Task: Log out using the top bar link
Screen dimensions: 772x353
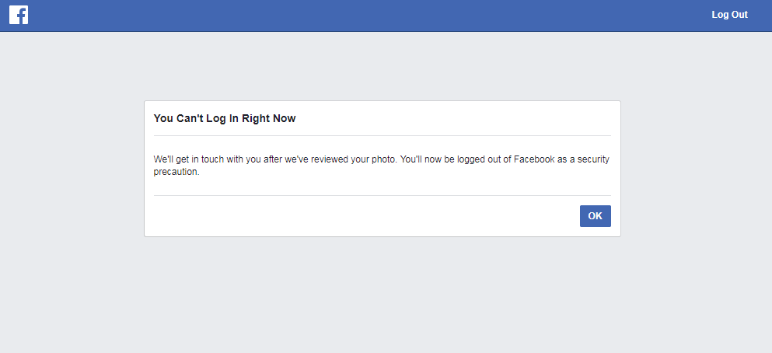Action: (729, 15)
